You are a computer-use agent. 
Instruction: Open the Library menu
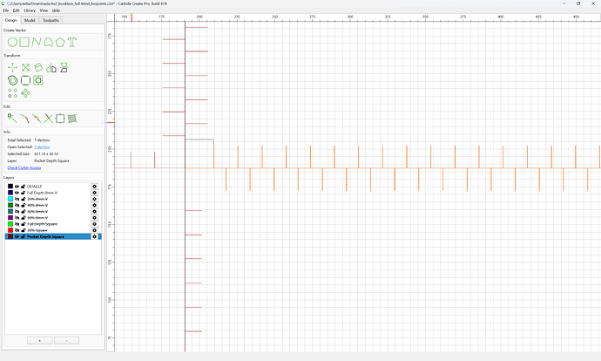pyautogui.click(x=30, y=10)
